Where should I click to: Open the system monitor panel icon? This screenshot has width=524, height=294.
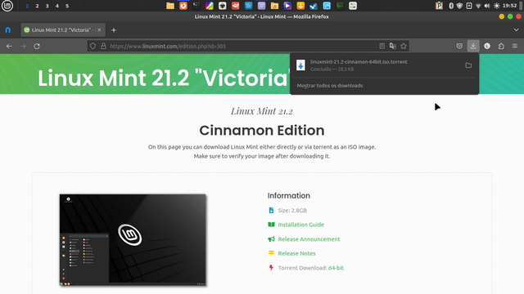click(340, 6)
